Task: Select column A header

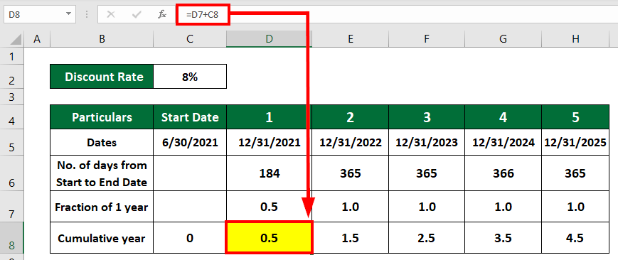Action: (x=37, y=38)
